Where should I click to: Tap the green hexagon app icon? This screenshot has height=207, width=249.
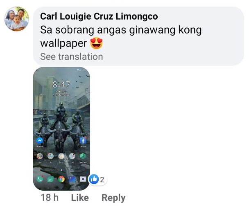click(83, 156)
